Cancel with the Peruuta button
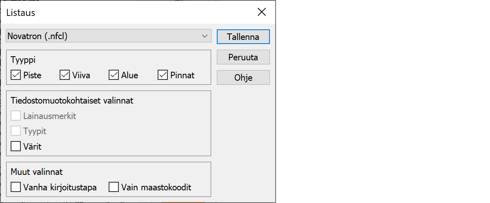Screen dimensions: 490x203 [243, 57]
